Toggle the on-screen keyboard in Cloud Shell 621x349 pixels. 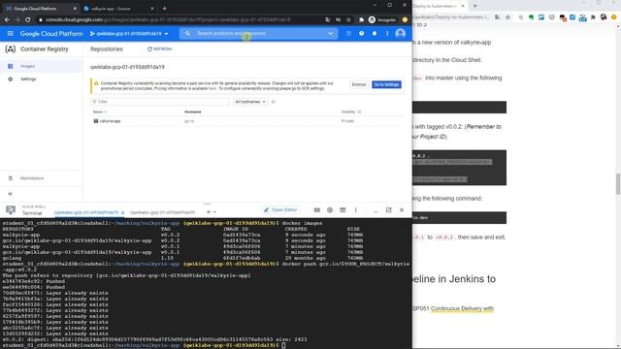[317, 210]
